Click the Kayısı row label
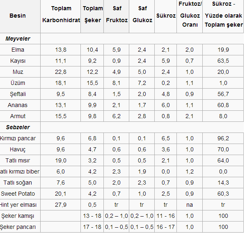The width and height of the screenshot is (245, 233). (x=18, y=61)
